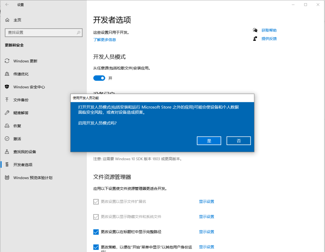This screenshot has height=252, width=325.
Task: Minimize the 设置 window
Action: (293, 4)
